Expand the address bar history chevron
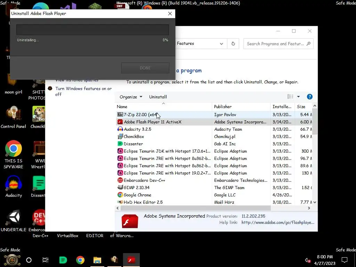Screen dimensions: 356x267 (x=221, y=43)
